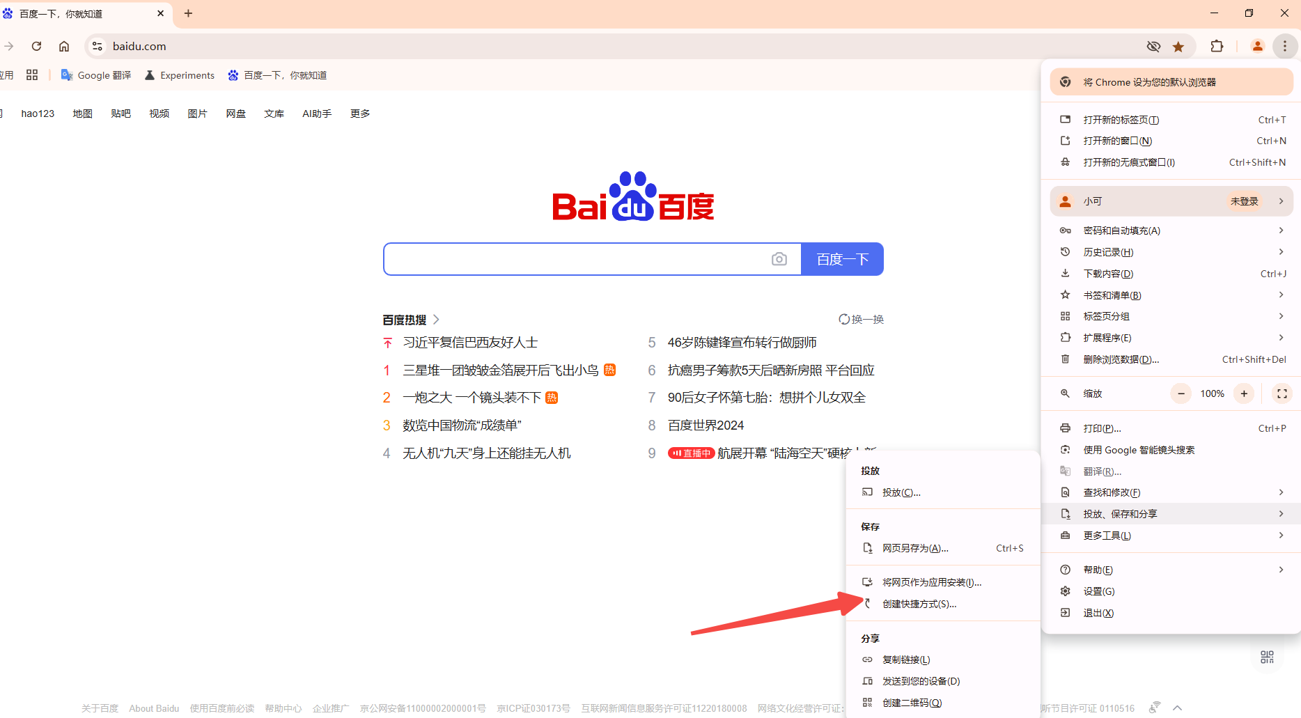This screenshot has height=718, width=1301.
Task: Click the camera image search icon
Action: 779,259
